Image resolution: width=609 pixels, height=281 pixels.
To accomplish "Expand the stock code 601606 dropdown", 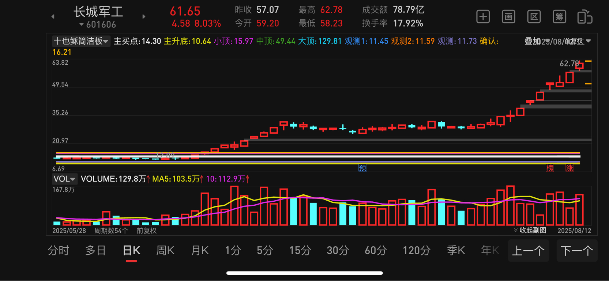I will [x=98, y=24].
